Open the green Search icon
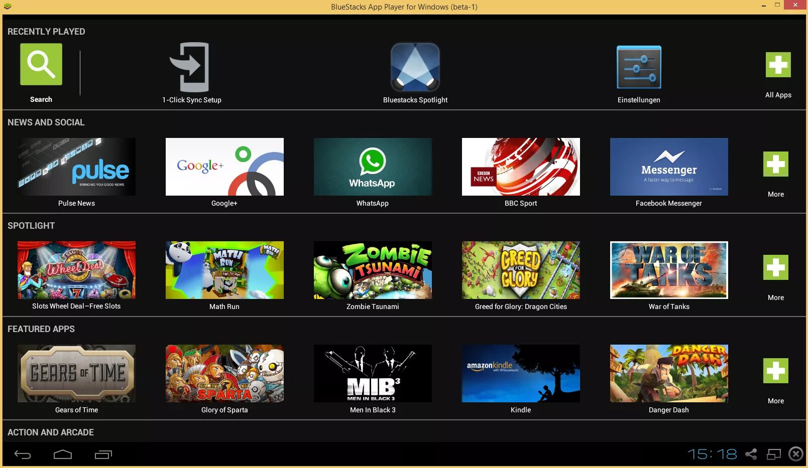The width and height of the screenshot is (808, 468). 41,64
